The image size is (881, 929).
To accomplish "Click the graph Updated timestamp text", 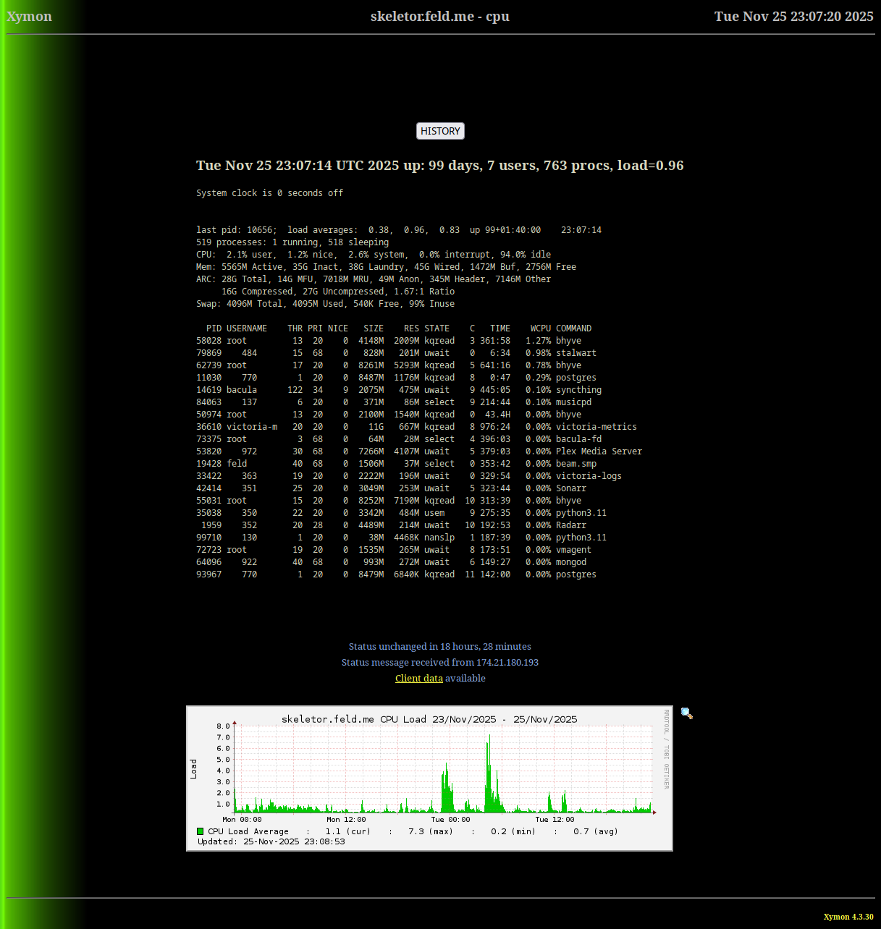I will pyautogui.click(x=271, y=841).
